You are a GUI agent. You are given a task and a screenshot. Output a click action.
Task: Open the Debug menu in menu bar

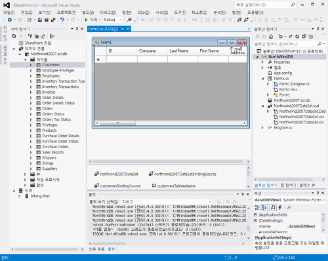coord(108,12)
